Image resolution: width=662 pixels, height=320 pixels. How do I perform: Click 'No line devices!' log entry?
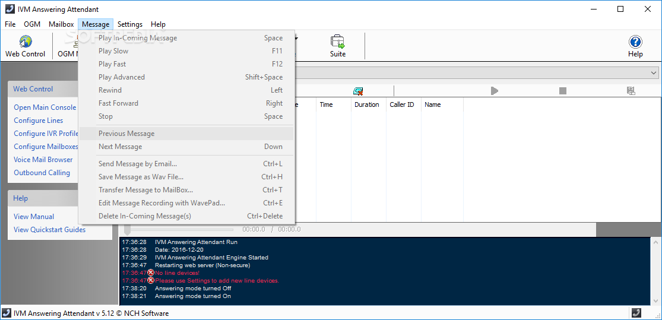coord(177,273)
